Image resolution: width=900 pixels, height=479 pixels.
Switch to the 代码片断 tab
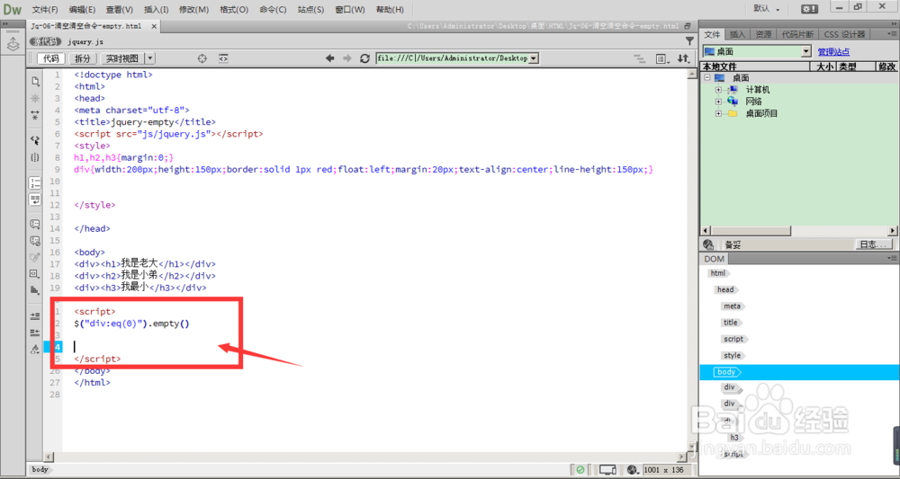pyautogui.click(x=797, y=34)
